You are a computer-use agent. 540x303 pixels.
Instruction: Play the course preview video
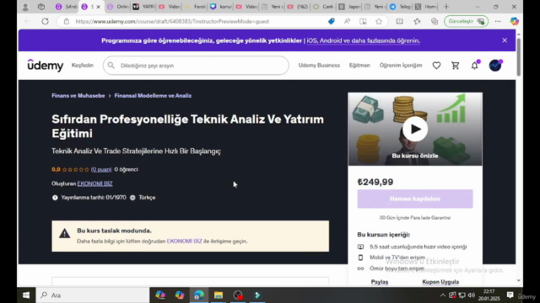[415, 129]
